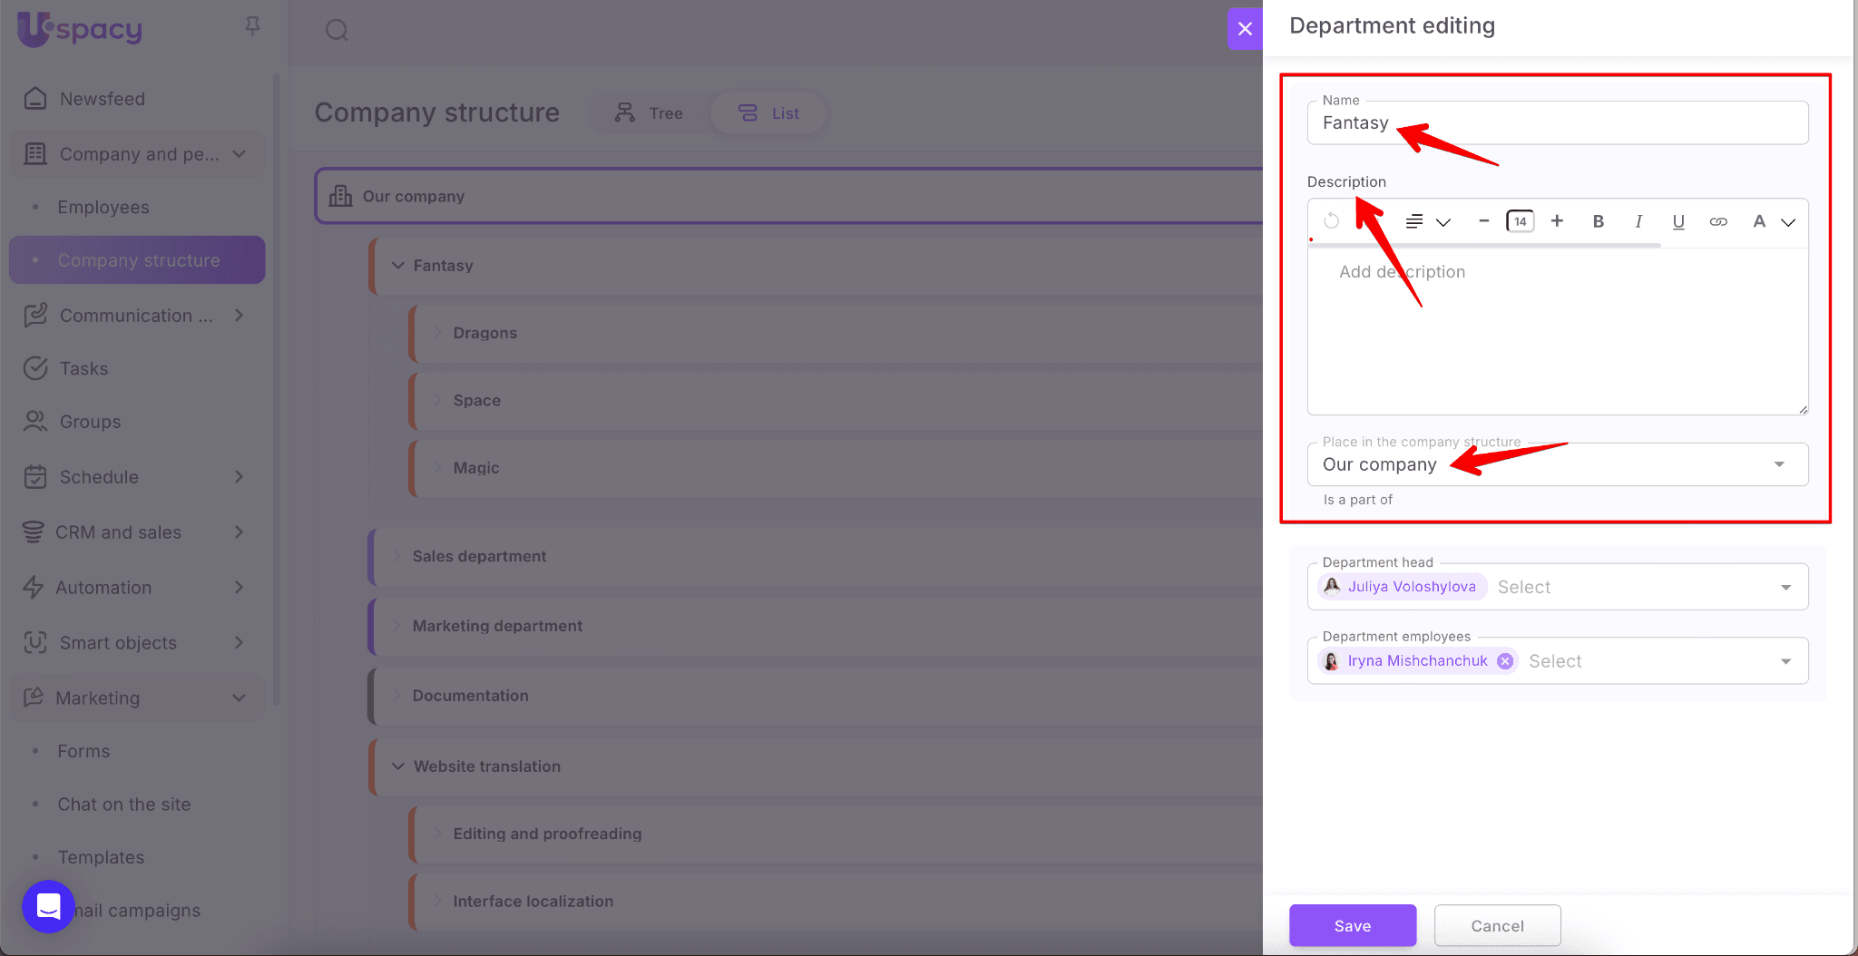Insert a link via the toolbar link icon

1718,221
